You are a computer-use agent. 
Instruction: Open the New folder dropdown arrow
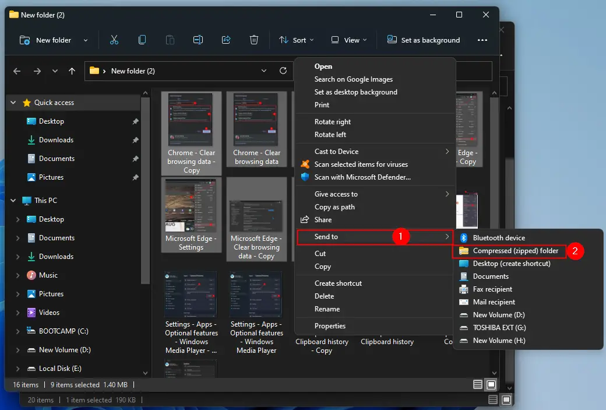click(x=86, y=40)
